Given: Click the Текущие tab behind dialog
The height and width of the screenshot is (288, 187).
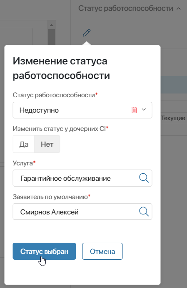Looking at the screenshot, I should point(173,118).
